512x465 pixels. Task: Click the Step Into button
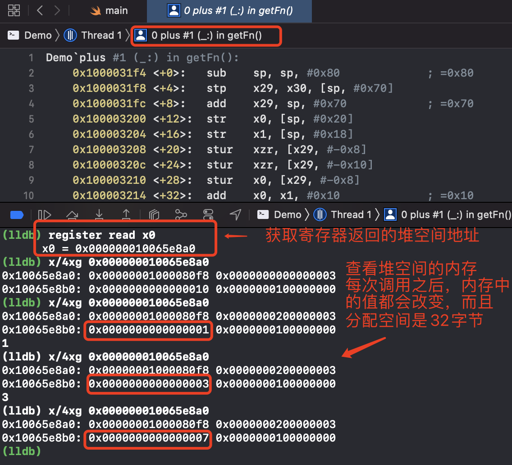click(x=100, y=215)
